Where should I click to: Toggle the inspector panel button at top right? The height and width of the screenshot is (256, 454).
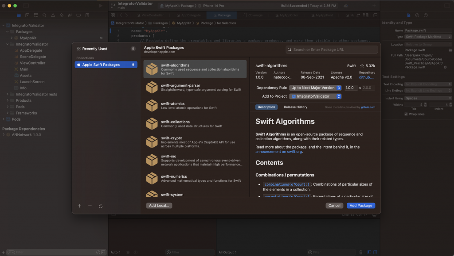[x=447, y=5]
